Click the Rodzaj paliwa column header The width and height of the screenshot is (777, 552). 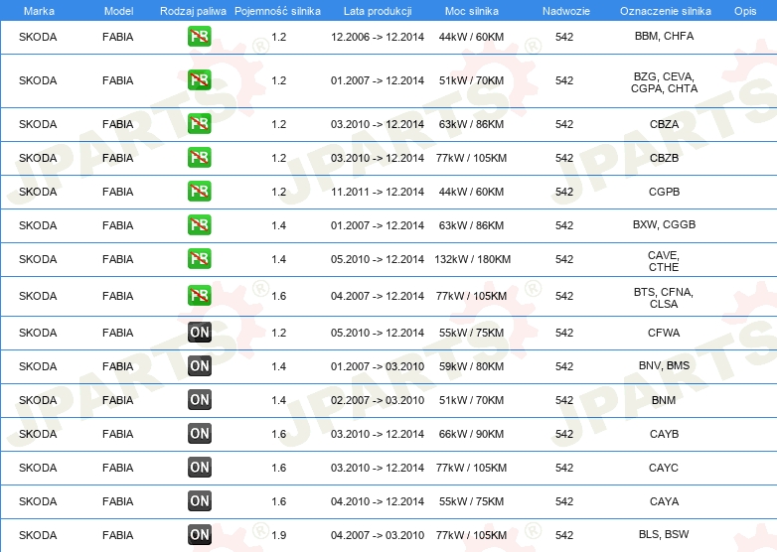click(193, 11)
